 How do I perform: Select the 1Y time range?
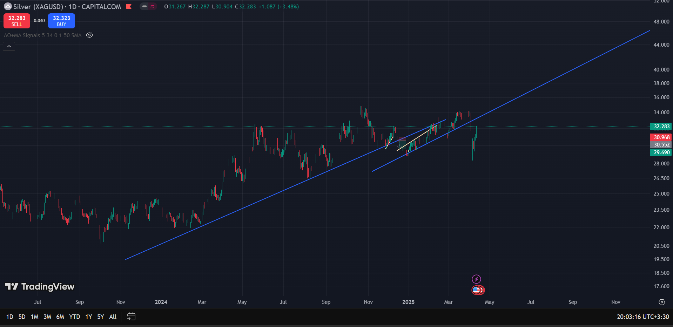point(89,317)
